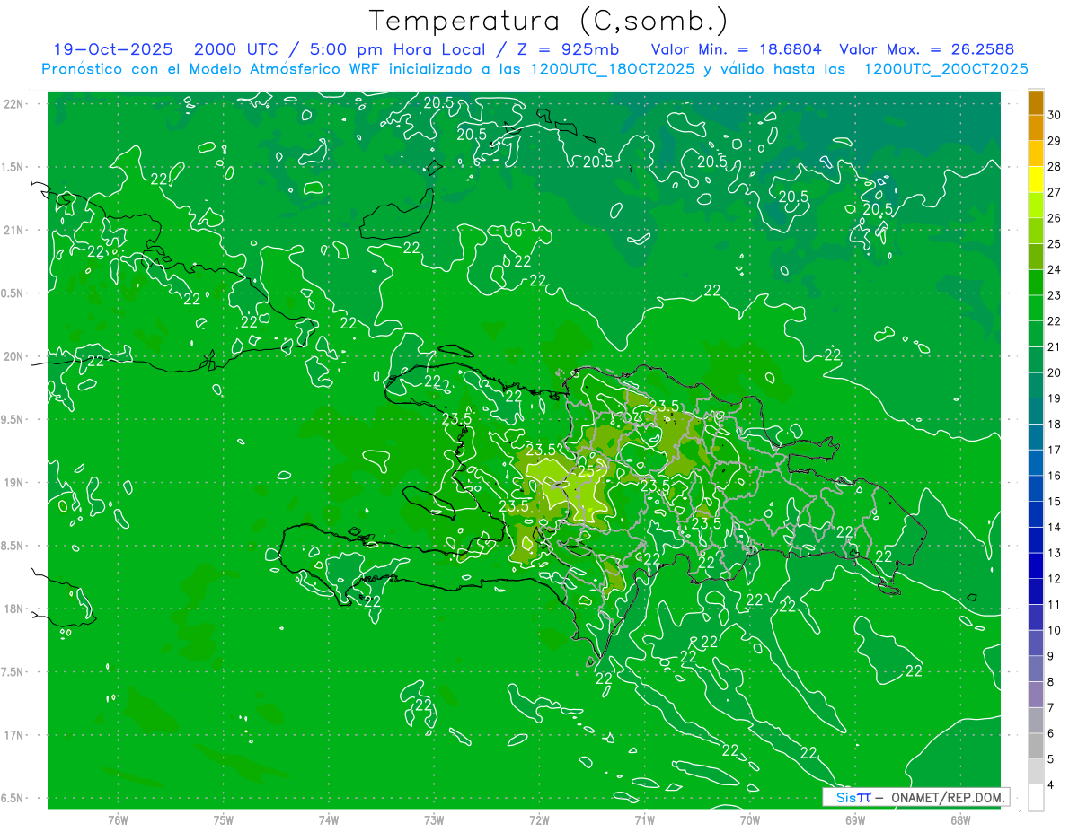Image resolution: width=1078 pixels, height=832 pixels.
Task: Click the colorbar band between 25 and 26
Action: [1036, 232]
